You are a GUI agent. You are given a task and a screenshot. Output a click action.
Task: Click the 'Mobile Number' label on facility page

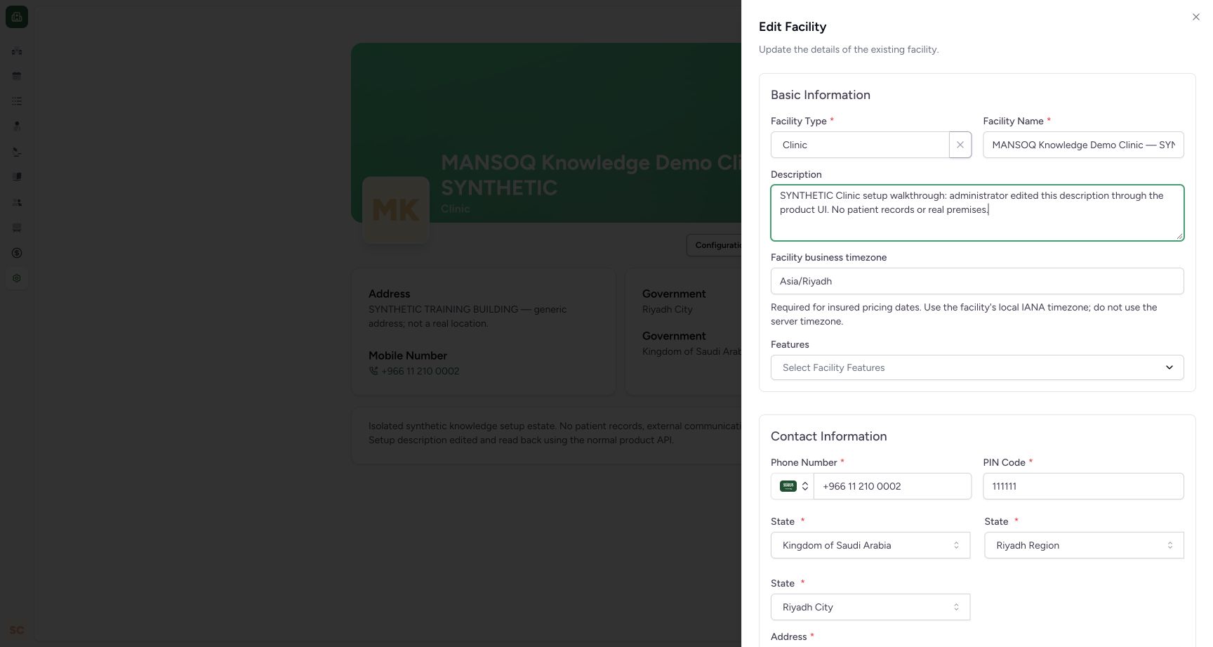408,355
